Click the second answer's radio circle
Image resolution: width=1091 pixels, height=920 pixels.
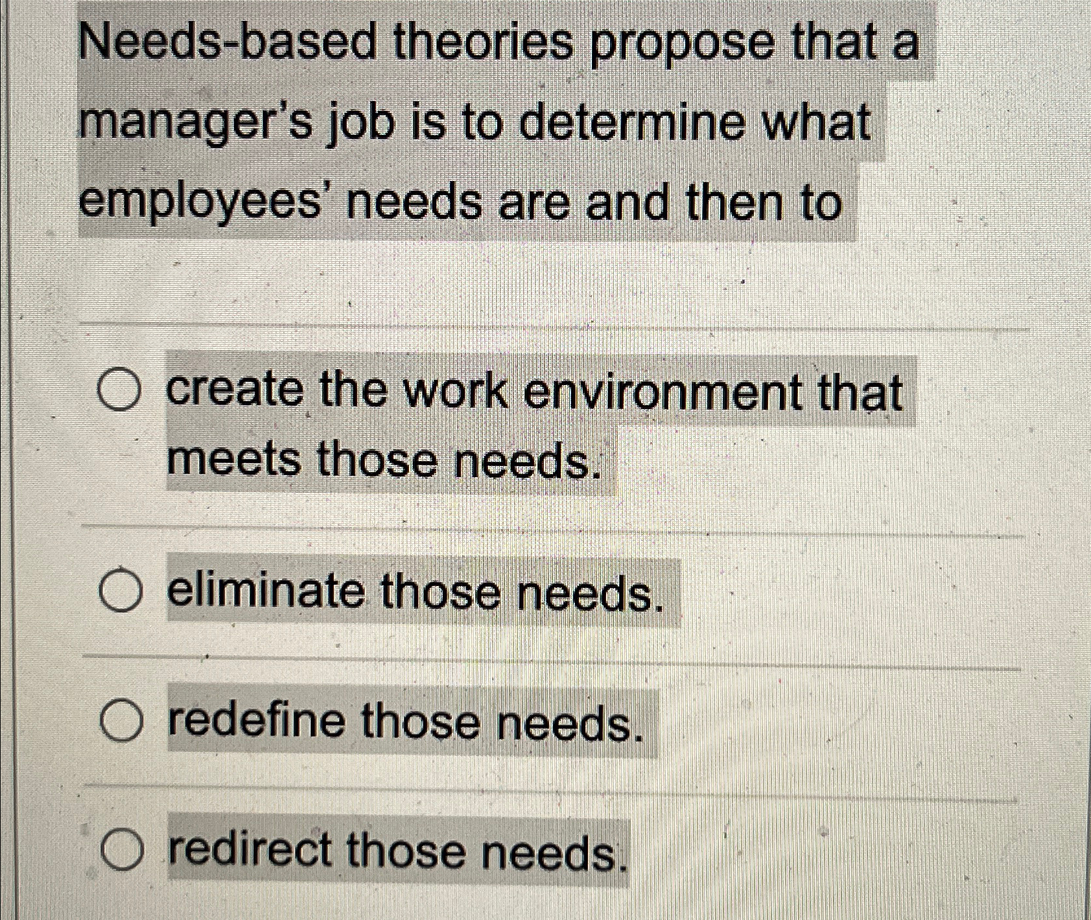pos(121,591)
